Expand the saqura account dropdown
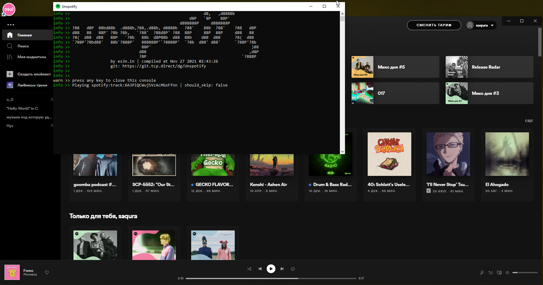This screenshot has height=285, width=543. click(x=481, y=25)
